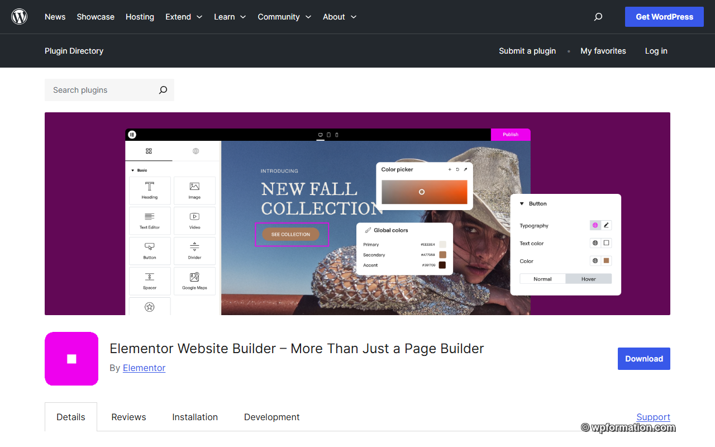Expand the Learn dropdown menu

[x=230, y=17]
